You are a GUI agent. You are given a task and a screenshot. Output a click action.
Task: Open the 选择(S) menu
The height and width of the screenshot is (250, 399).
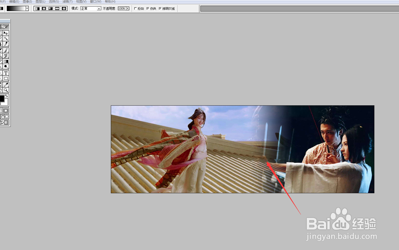pos(54,2)
